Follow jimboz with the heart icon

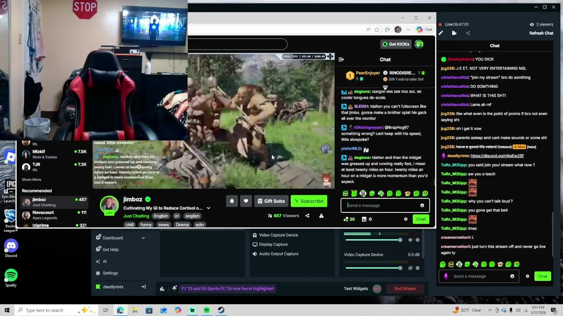click(x=246, y=201)
